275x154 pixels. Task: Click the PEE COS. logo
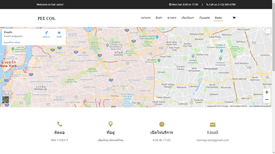coord(47,18)
